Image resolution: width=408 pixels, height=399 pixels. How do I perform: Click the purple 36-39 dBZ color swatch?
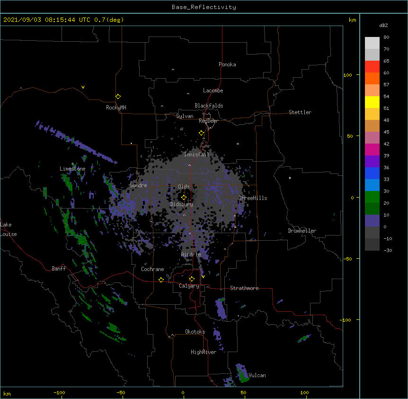pos(372,161)
